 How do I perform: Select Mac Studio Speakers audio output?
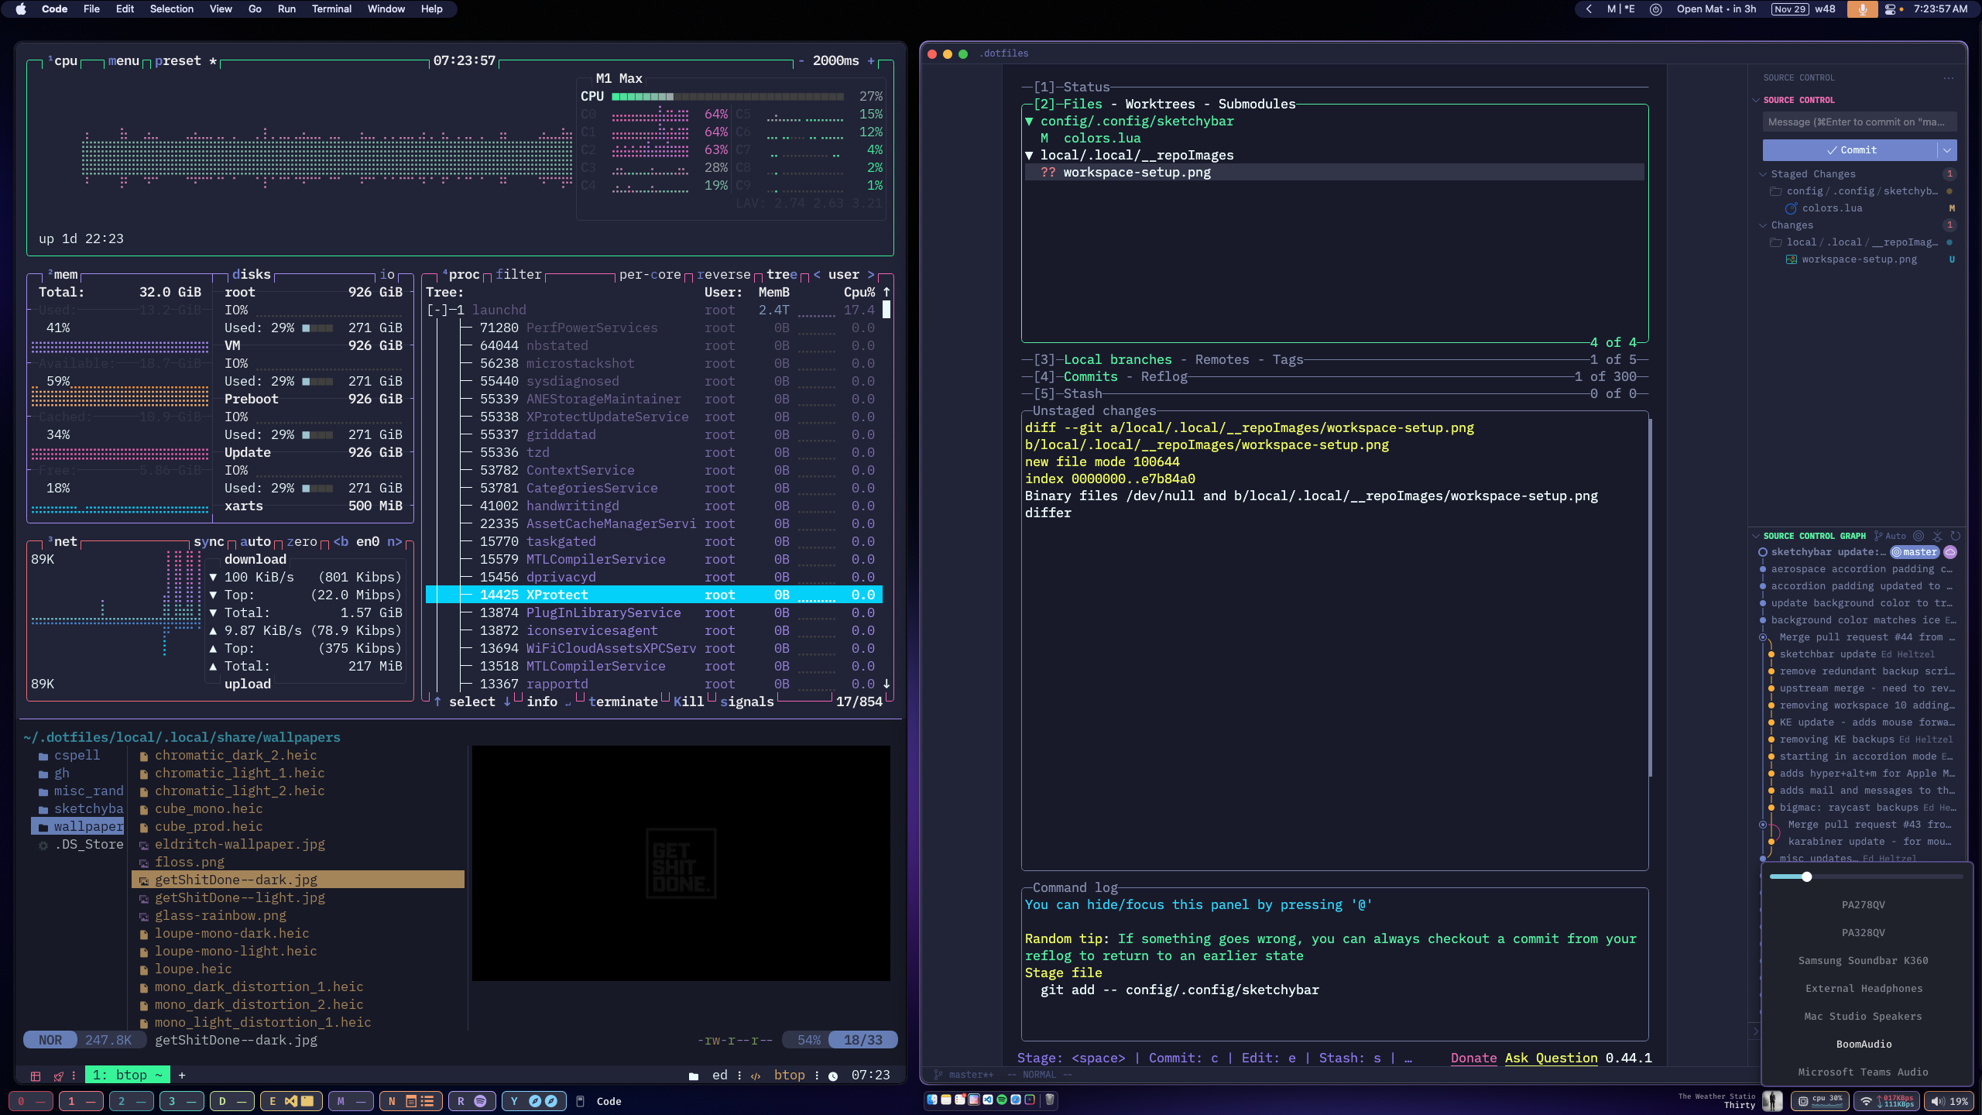(1863, 1016)
